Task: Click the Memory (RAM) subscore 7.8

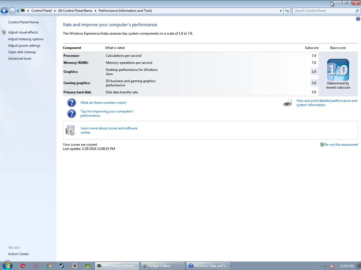Action: tap(314, 63)
